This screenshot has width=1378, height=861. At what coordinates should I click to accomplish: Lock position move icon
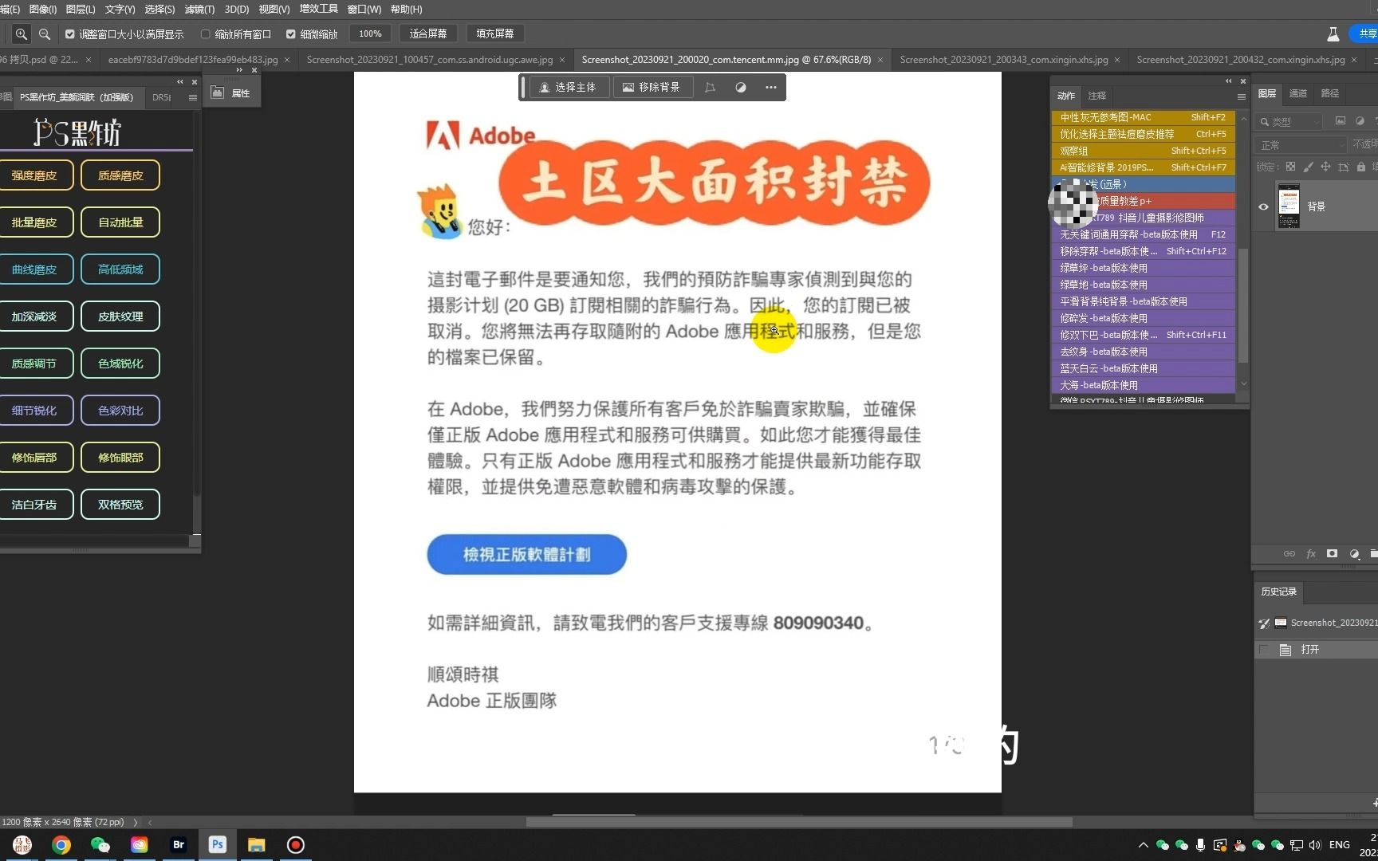tap(1325, 167)
